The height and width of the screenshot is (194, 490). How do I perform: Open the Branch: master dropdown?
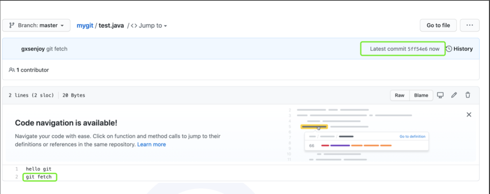[36, 26]
